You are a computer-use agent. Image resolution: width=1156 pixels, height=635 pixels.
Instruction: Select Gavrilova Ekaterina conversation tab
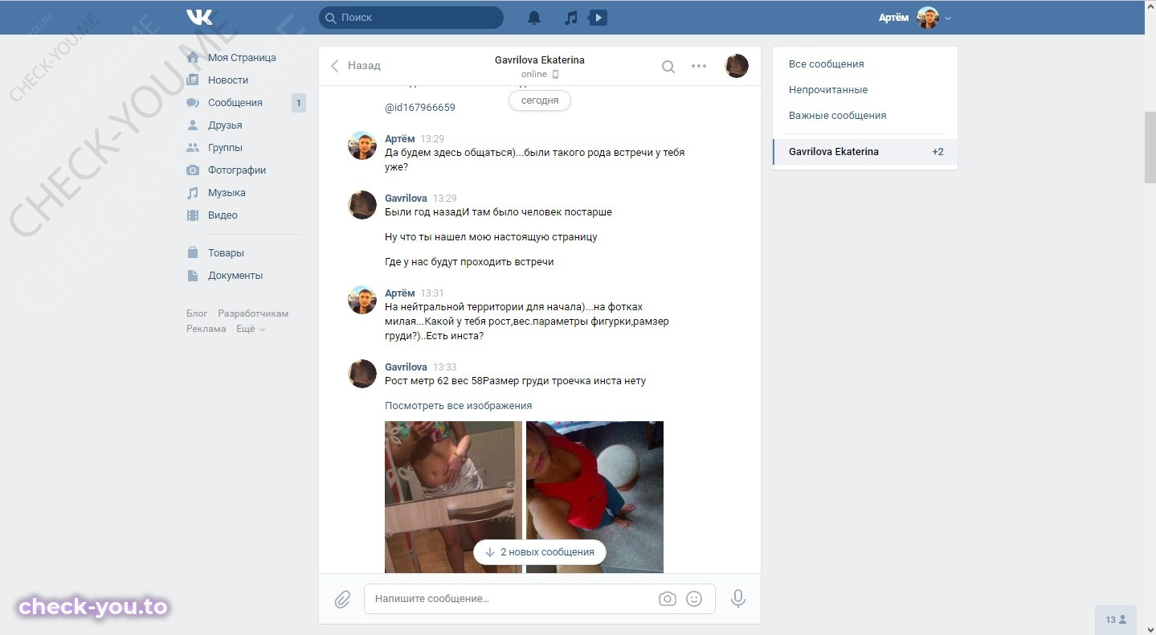865,152
